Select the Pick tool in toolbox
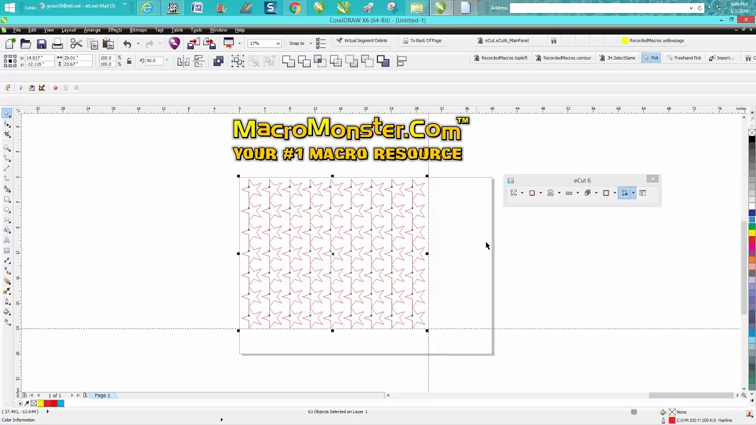Viewport: 756px width, 425px height. [x=7, y=114]
